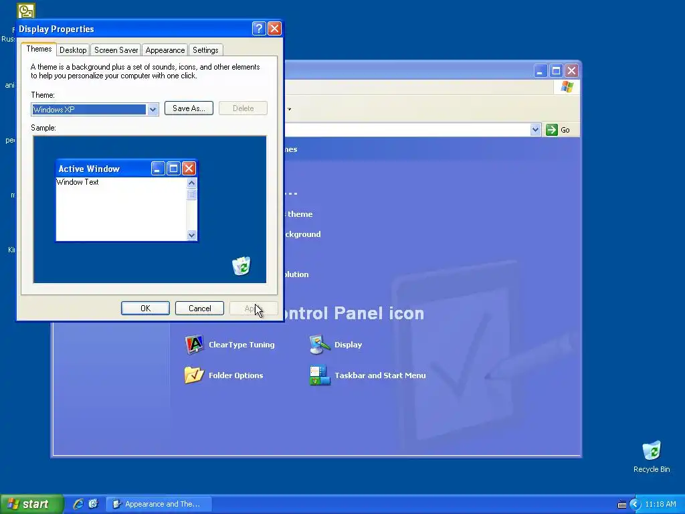Open the Taskbar and Start Menu icon
The height and width of the screenshot is (514, 685).
[x=320, y=375]
